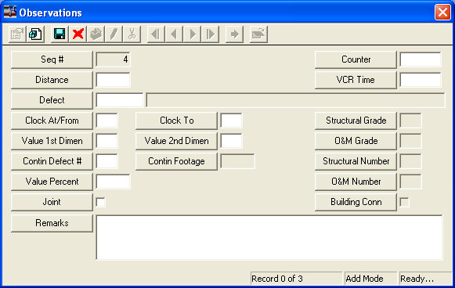Go to first record arrow icon

[156, 34]
